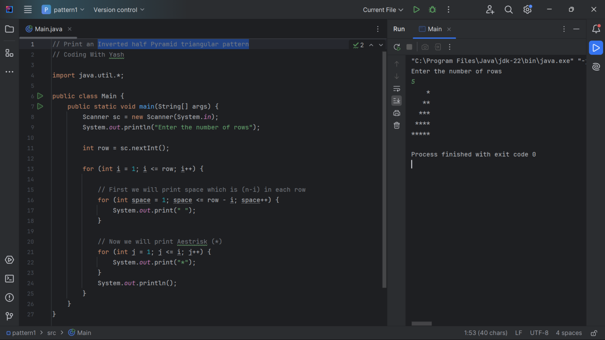Run the current file
The height and width of the screenshot is (340, 605).
click(416, 9)
